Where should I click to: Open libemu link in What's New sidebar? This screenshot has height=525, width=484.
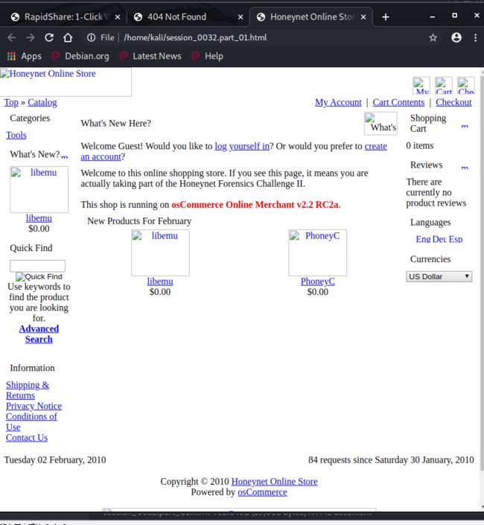[39, 218]
